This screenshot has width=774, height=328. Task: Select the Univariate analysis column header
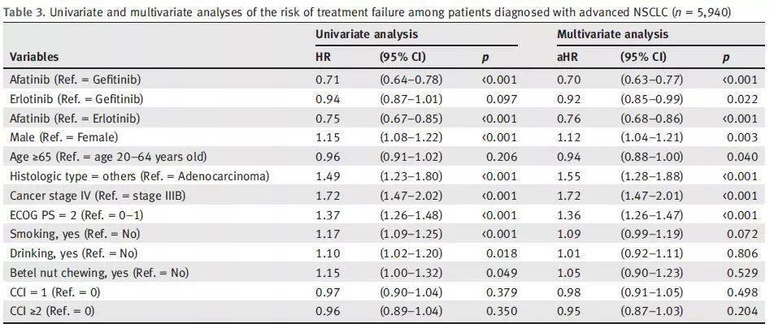pyautogui.click(x=366, y=34)
